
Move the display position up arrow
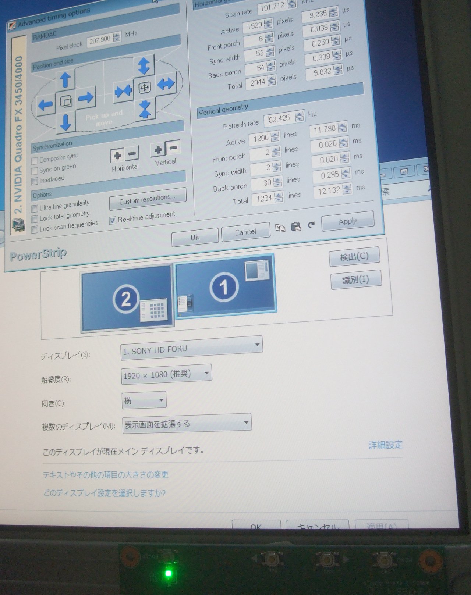click(65, 80)
